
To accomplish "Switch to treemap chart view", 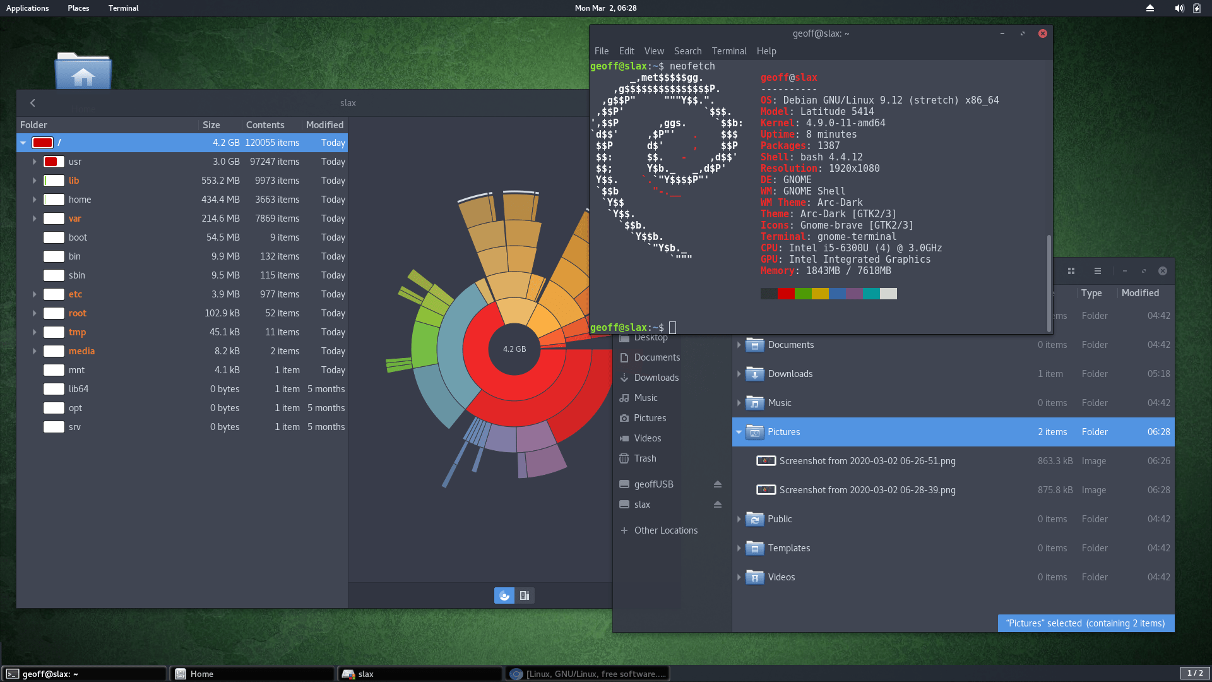I will 525,595.
